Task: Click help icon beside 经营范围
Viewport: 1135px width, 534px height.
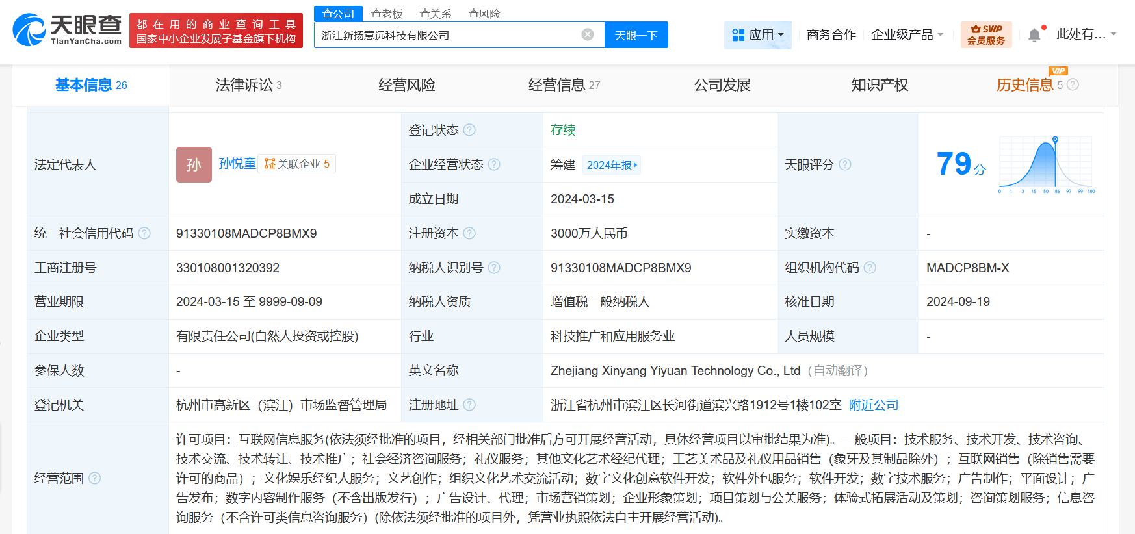Action: [95, 478]
